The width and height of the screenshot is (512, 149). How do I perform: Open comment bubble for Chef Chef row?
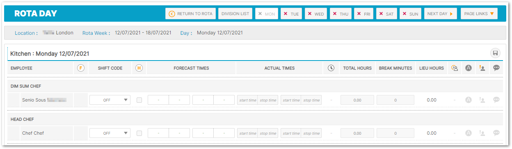click(496, 133)
